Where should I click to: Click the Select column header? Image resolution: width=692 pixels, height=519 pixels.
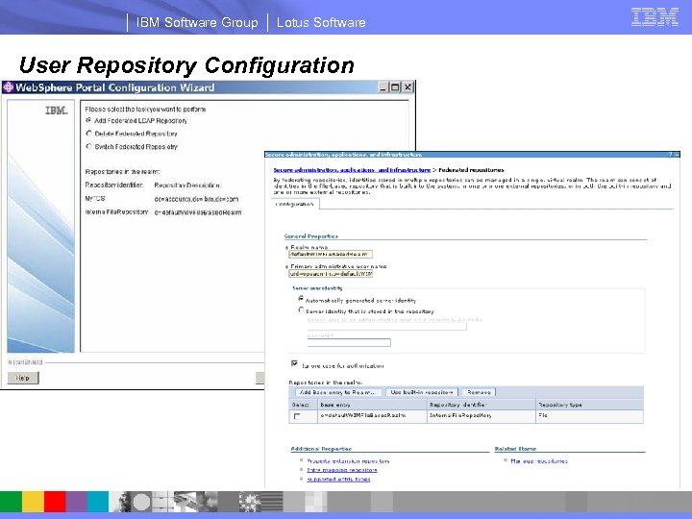[x=303, y=405]
